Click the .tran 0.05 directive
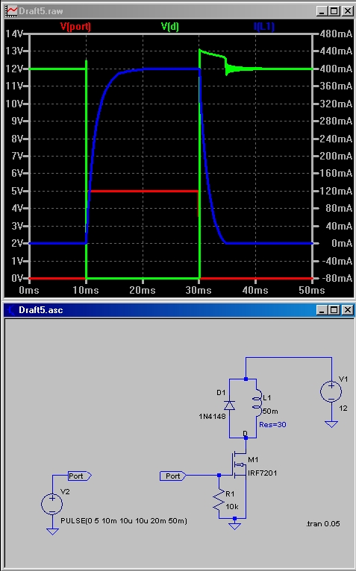Image resolution: width=356 pixels, height=571 pixels. coord(323,523)
